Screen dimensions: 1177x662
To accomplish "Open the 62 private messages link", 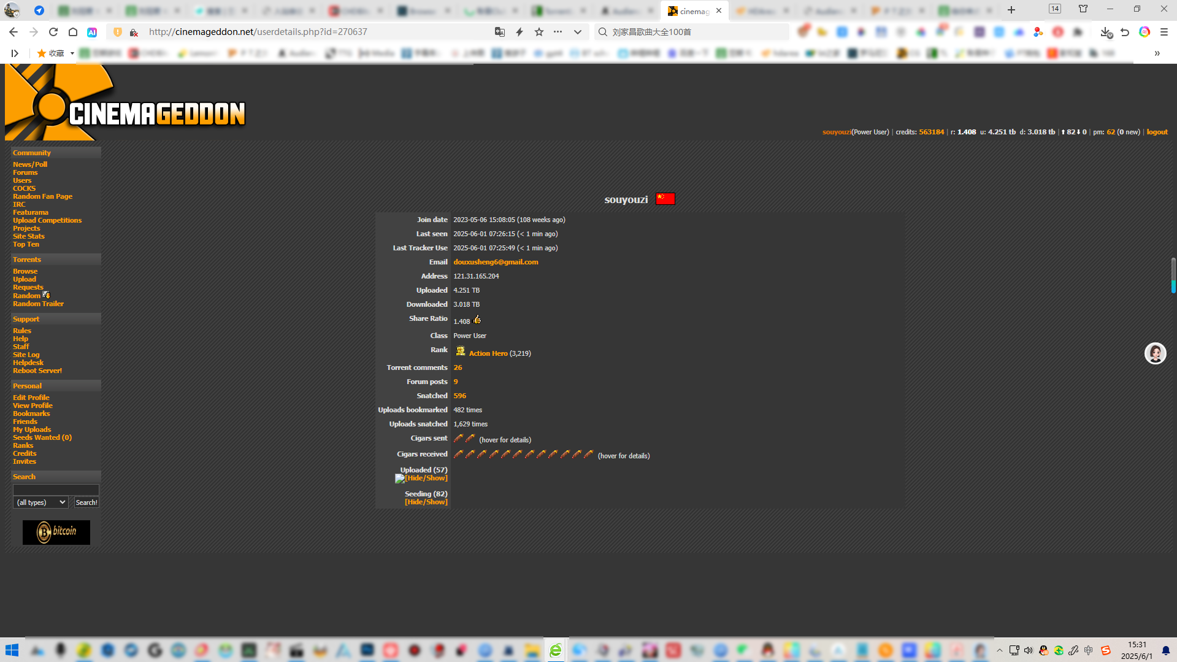I will coord(1111,132).
